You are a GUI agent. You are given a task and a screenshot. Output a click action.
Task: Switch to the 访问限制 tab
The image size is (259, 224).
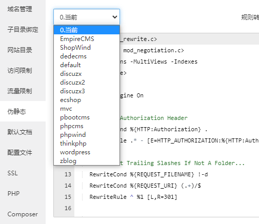23,70
